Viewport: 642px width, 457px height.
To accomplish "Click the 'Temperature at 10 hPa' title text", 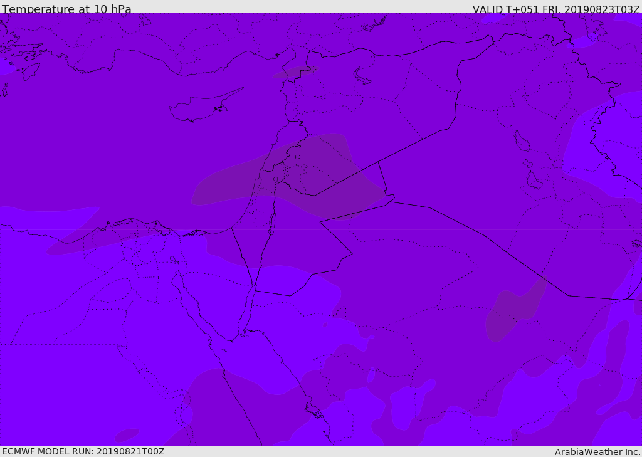I will [66, 9].
